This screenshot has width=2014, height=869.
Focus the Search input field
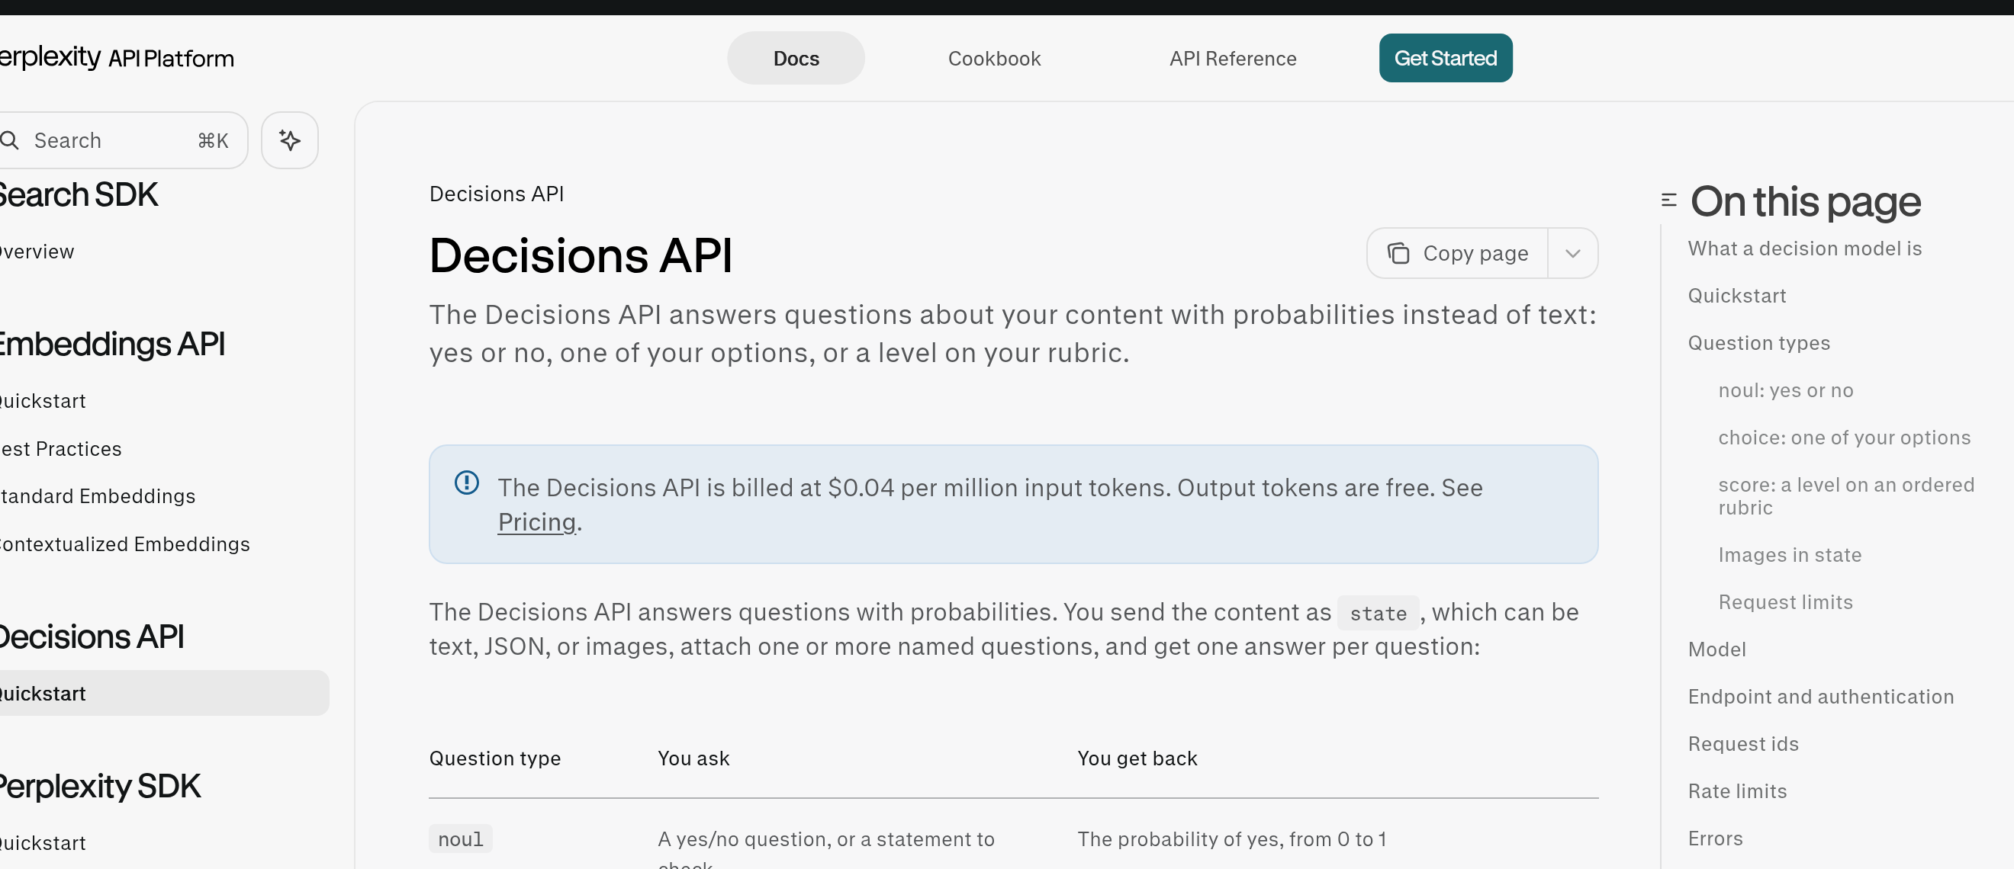124,141
